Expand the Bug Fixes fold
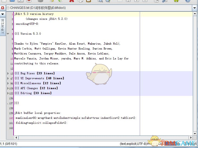The image size is (198, 148). click(x=8, y=73)
